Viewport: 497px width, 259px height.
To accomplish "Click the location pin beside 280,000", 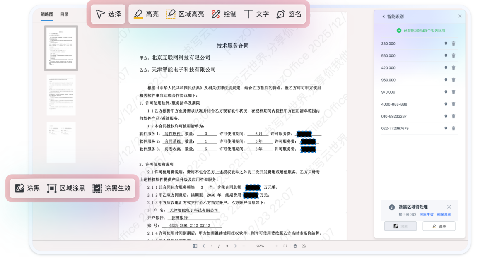I will 446,43.
